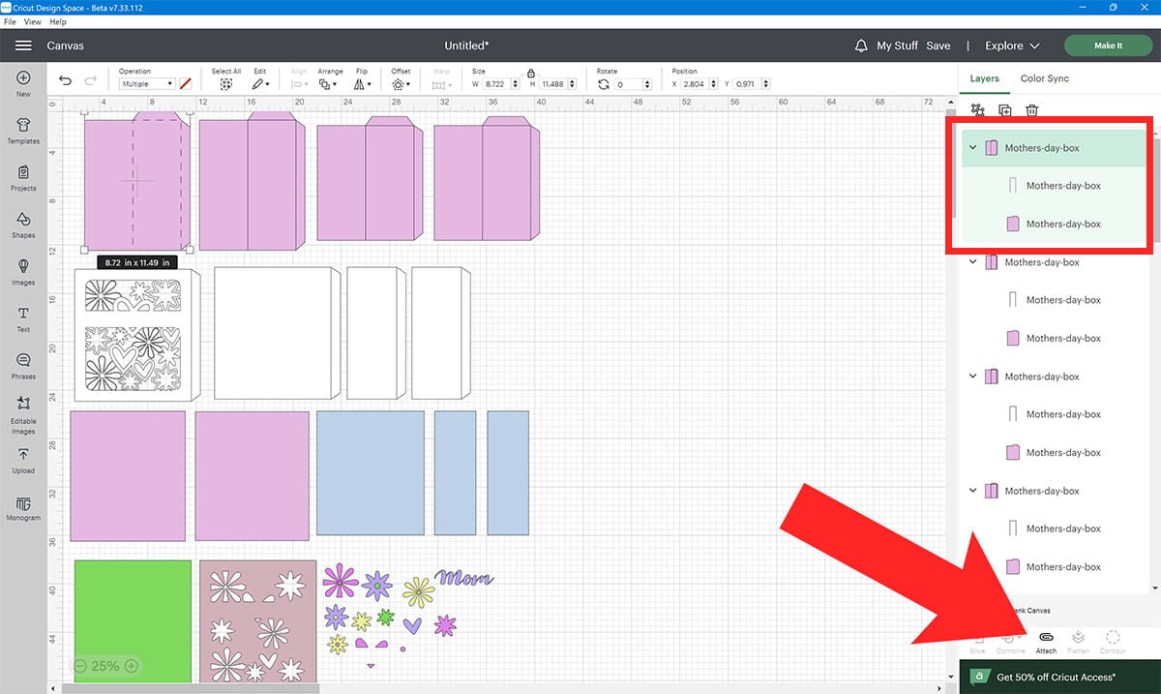Viewport: 1161px width, 694px height.
Task: Open the Operation dropdown set to Multiple
Action: tap(146, 84)
